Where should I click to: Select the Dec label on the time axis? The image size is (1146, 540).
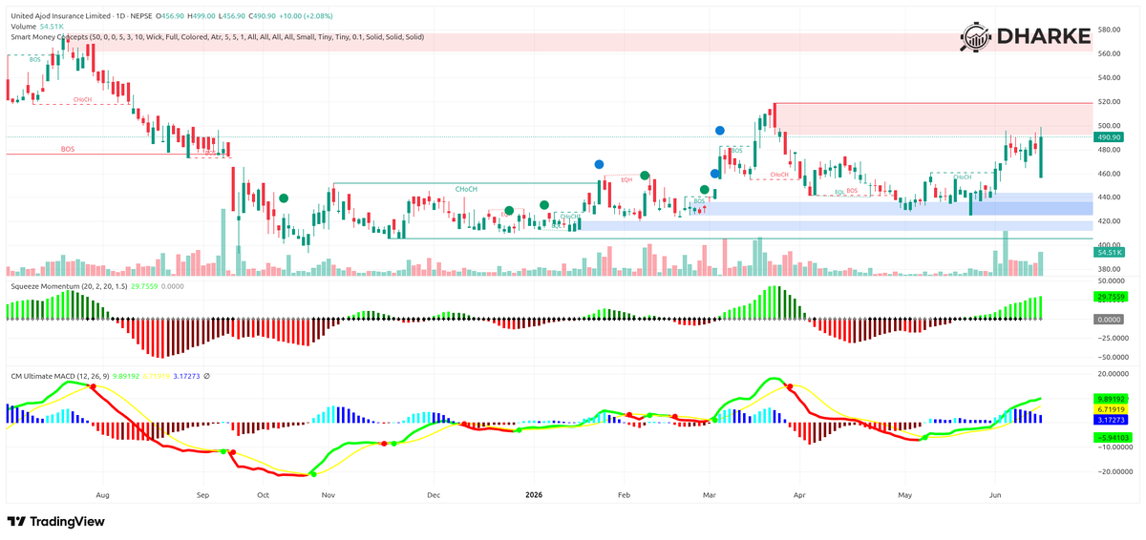tap(433, 496)
